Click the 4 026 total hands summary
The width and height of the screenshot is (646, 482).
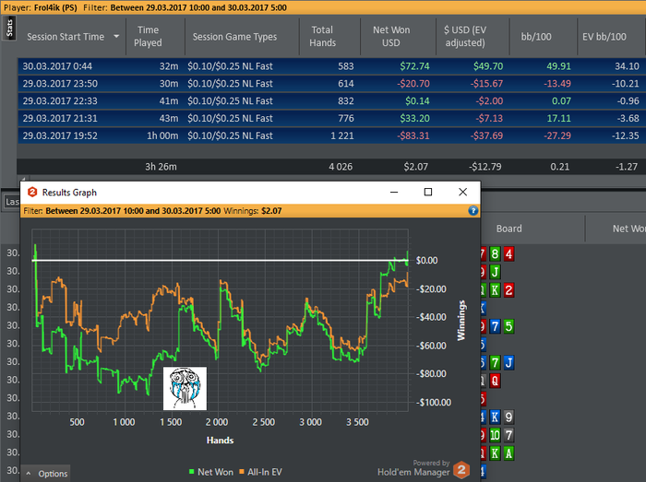point(341,167)
